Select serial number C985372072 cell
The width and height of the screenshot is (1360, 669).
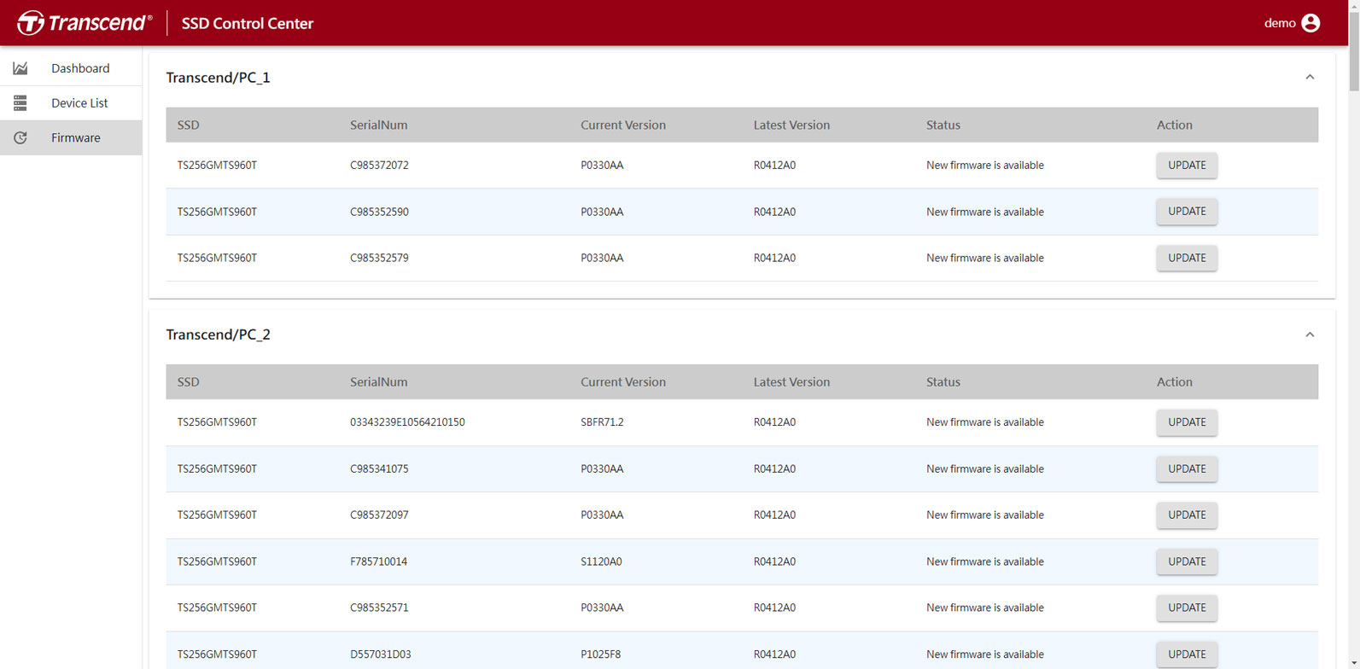click(x=379, y=166)
